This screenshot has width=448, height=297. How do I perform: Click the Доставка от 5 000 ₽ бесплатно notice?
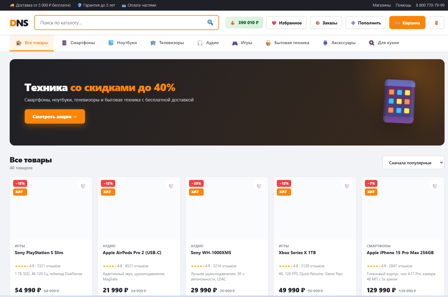pyautogui.click(x=40, y=5)
